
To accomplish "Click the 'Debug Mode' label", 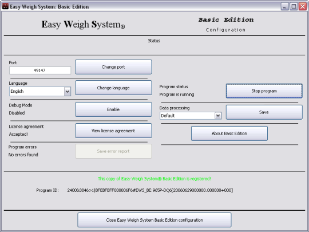I will click(21, 105).
